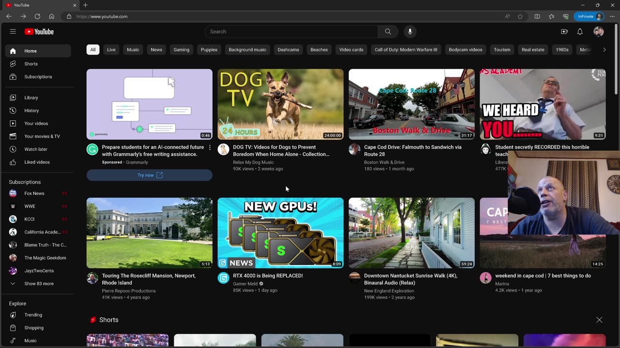Screen dimensions: 620x348
Task: Open Watch later playlist
Action: pyautogui.click(x=38, y=149)
